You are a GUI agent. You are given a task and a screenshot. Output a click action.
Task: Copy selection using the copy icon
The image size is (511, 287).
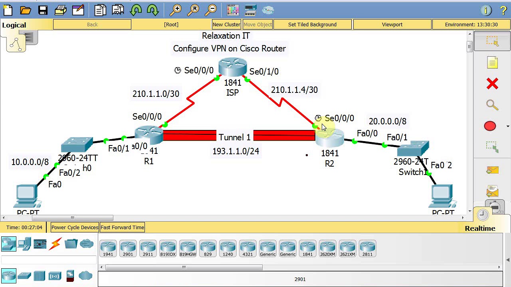click(100, 10)
